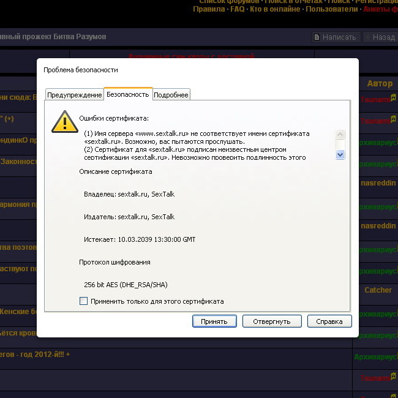Go to the FAQ link
Screen dimensions: 398x398
238,9
